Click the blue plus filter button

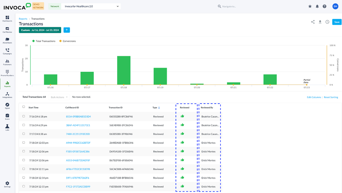tap(67, 30)
